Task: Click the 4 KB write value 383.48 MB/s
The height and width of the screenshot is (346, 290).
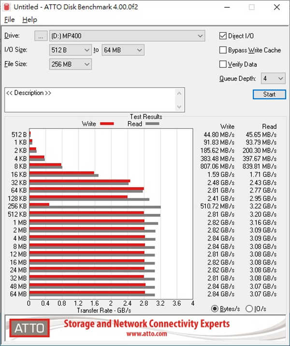Action: [217, 159]
